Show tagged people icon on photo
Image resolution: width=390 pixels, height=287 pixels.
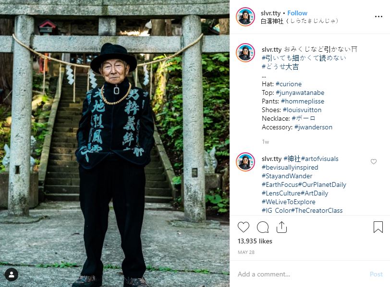[12, 275]
